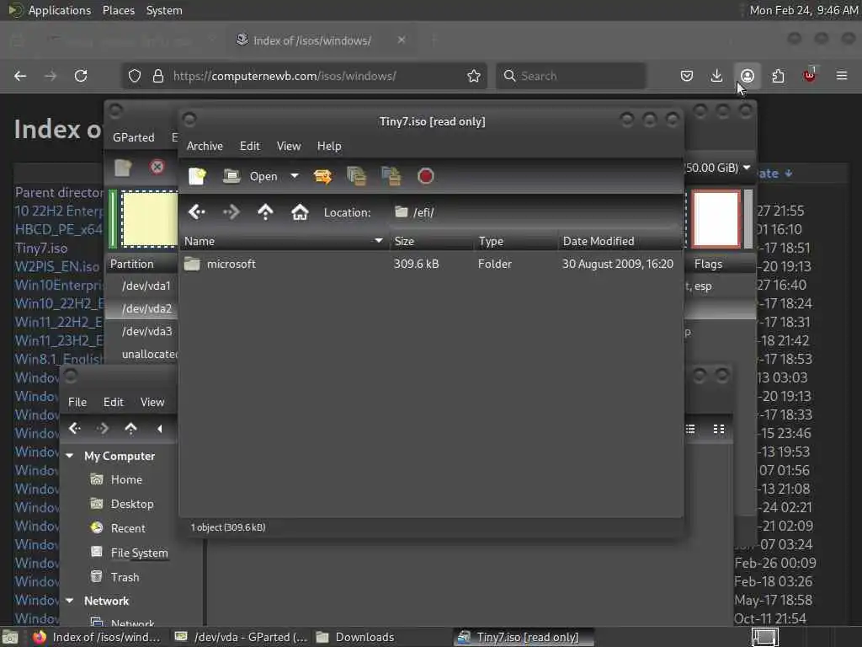Open the GParted device selector dropdown
This screenshot has width=862, height=647.
[718, 168]
